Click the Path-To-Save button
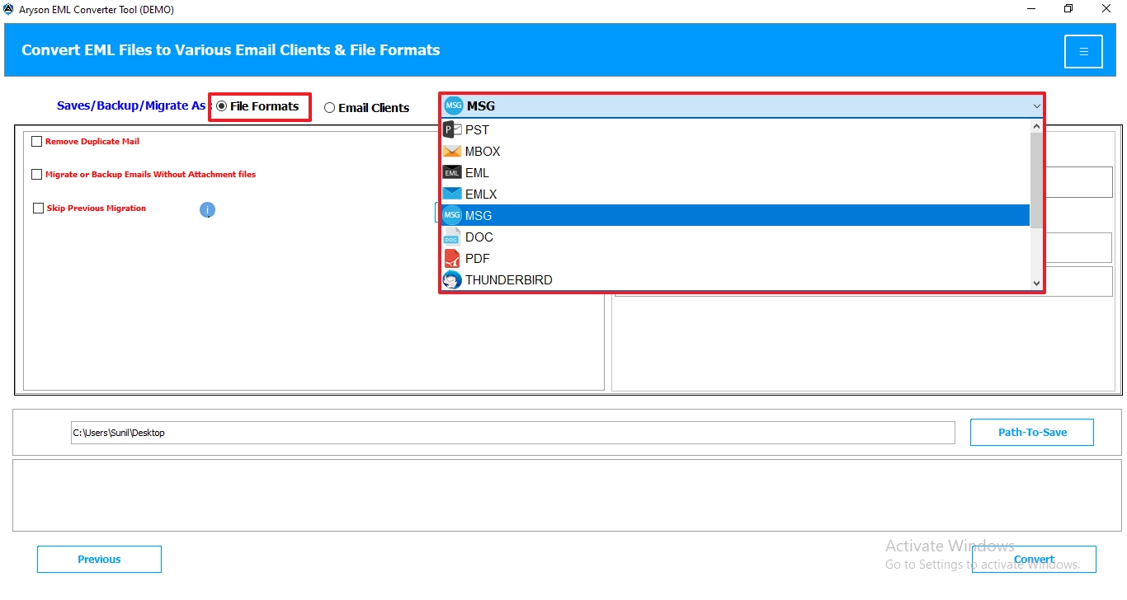This screenshot has height=600, width=1127. point(1032,432)
